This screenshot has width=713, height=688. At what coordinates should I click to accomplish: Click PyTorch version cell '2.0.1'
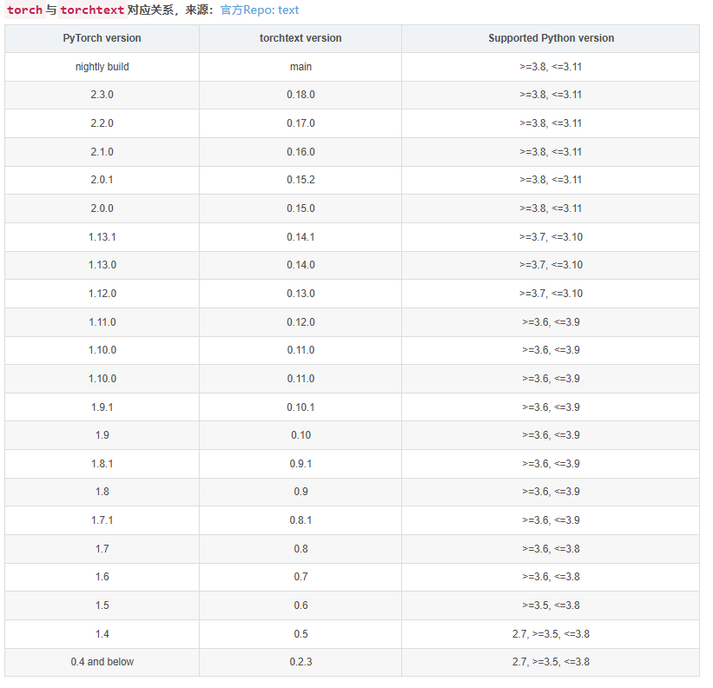pos(102,180)
